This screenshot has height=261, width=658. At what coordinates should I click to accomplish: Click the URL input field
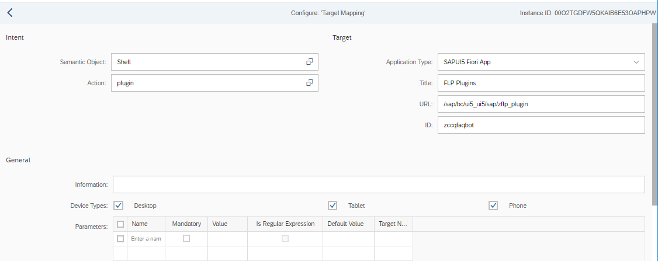[541, 104]
